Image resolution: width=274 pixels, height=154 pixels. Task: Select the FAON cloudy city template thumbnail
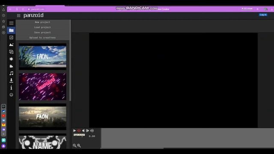[42, 117]
